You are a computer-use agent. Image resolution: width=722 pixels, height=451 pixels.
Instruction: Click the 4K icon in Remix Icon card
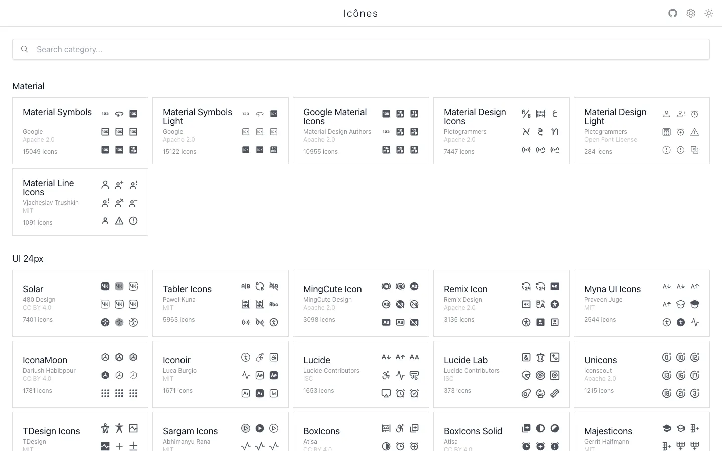(555, 286)
